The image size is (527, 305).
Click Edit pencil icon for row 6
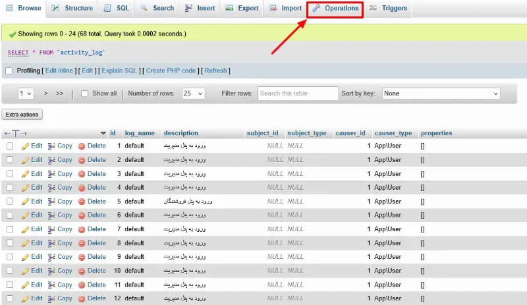point(25,215)
